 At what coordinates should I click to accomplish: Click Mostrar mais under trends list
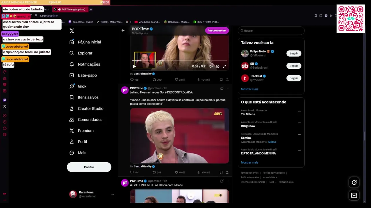[x=250, y=162]
